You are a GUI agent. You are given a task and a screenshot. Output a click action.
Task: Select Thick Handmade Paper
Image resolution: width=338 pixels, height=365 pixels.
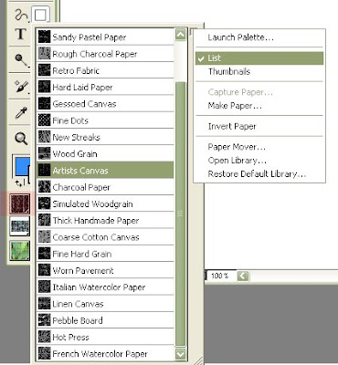tap(105, 220)
